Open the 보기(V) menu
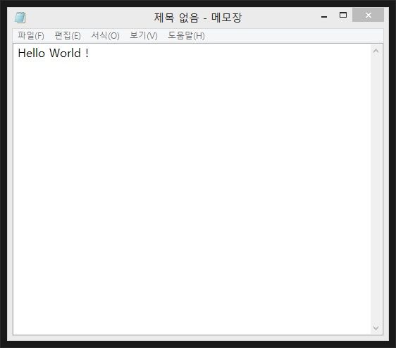396x348 pixels. coord(144,36)
